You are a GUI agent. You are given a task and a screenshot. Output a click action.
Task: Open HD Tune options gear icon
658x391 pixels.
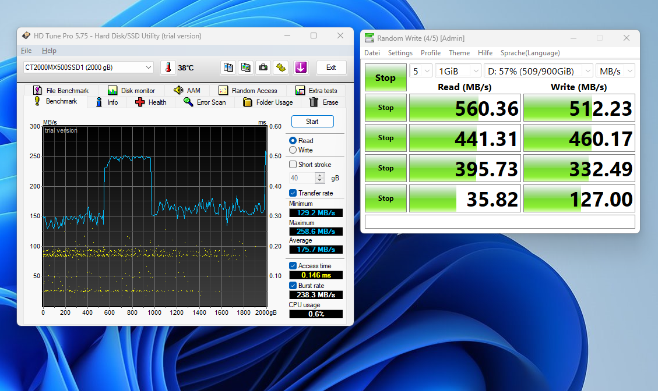(x=281, y=67)
